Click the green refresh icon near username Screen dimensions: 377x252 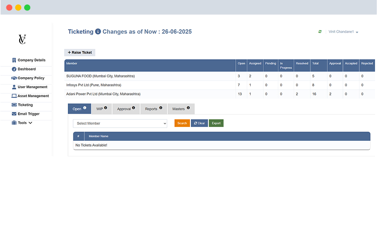tap(320, 31)
